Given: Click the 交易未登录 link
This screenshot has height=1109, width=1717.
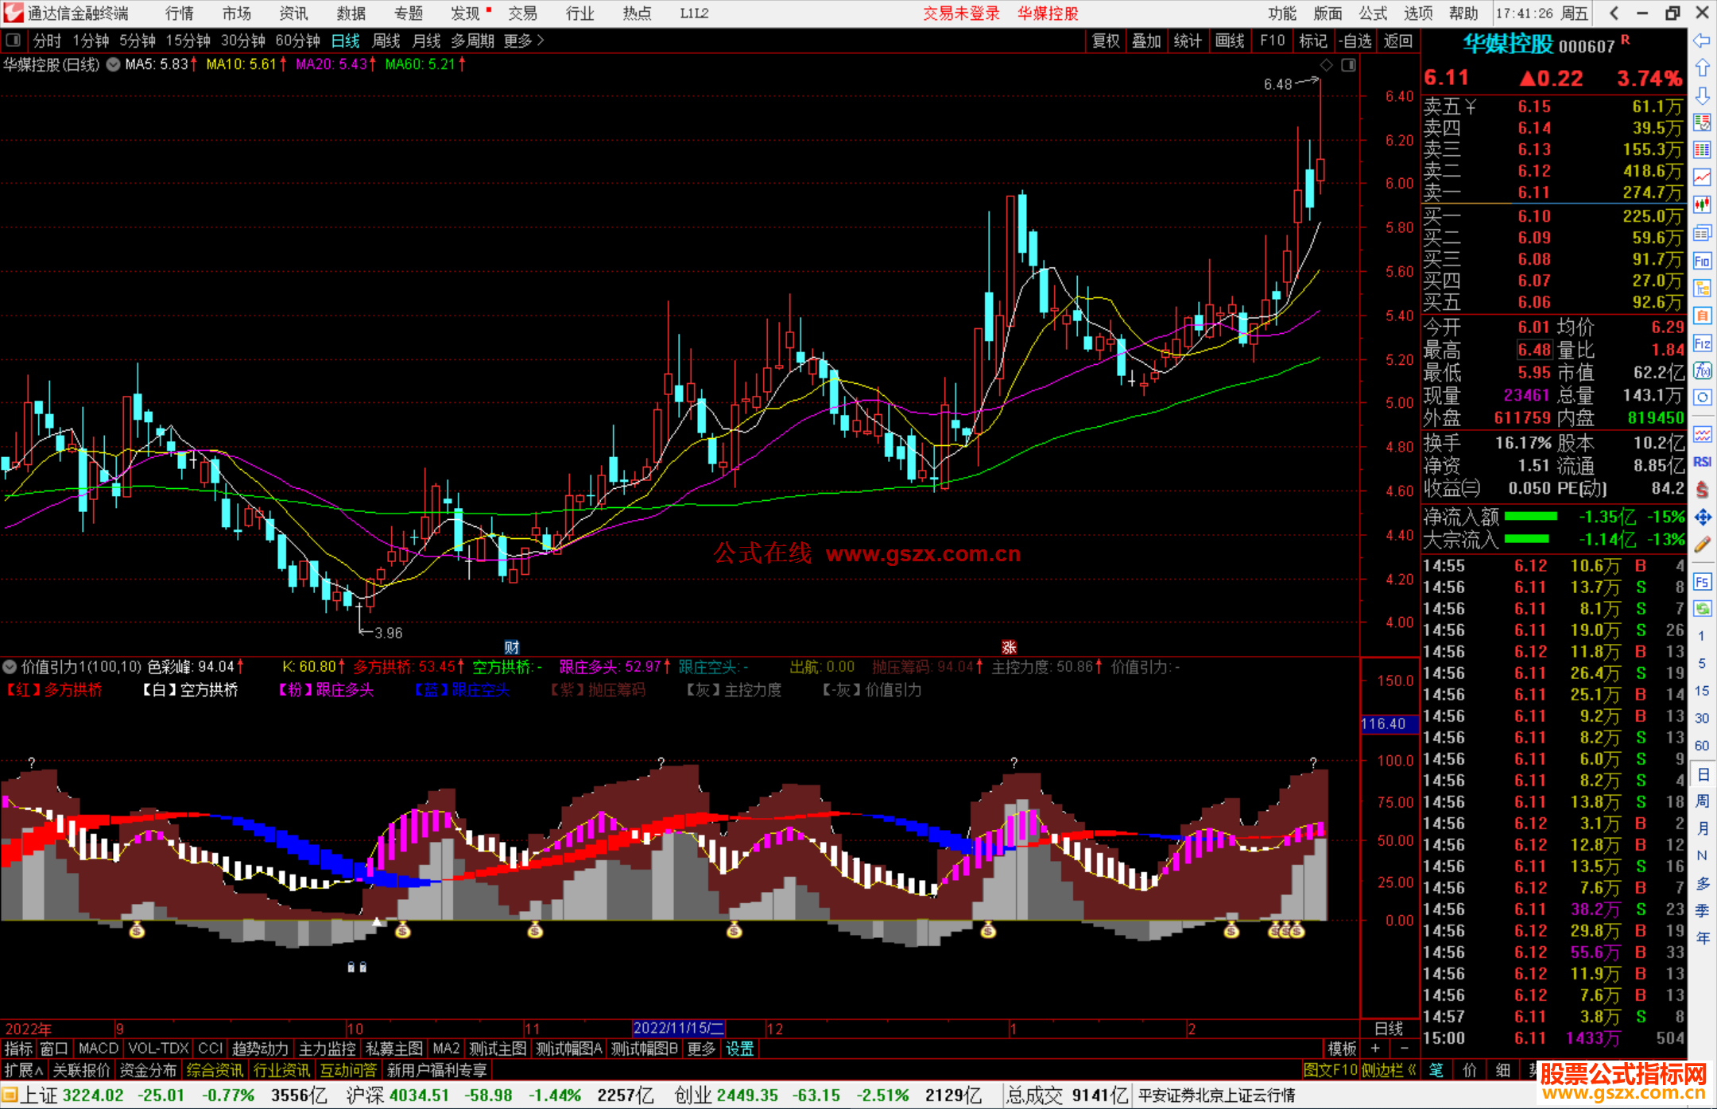Looking at the screenshot, I should [x=961, y=13].
